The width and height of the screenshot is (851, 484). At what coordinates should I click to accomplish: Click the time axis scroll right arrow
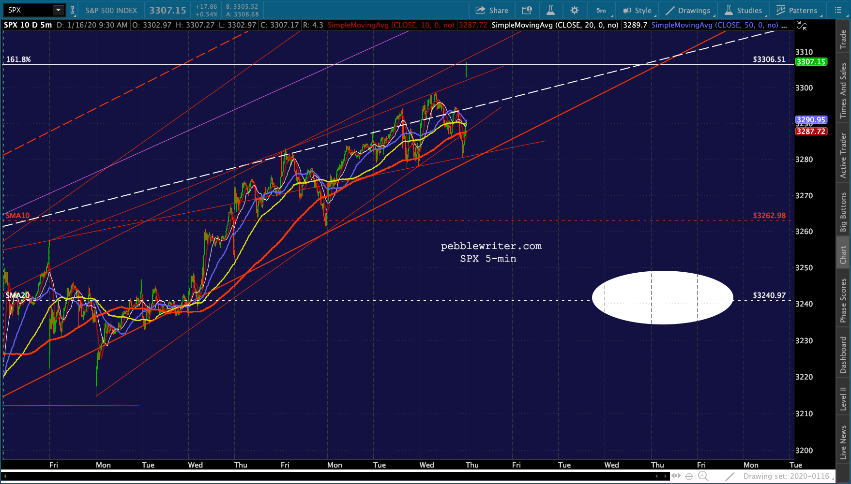click(666, 476)
